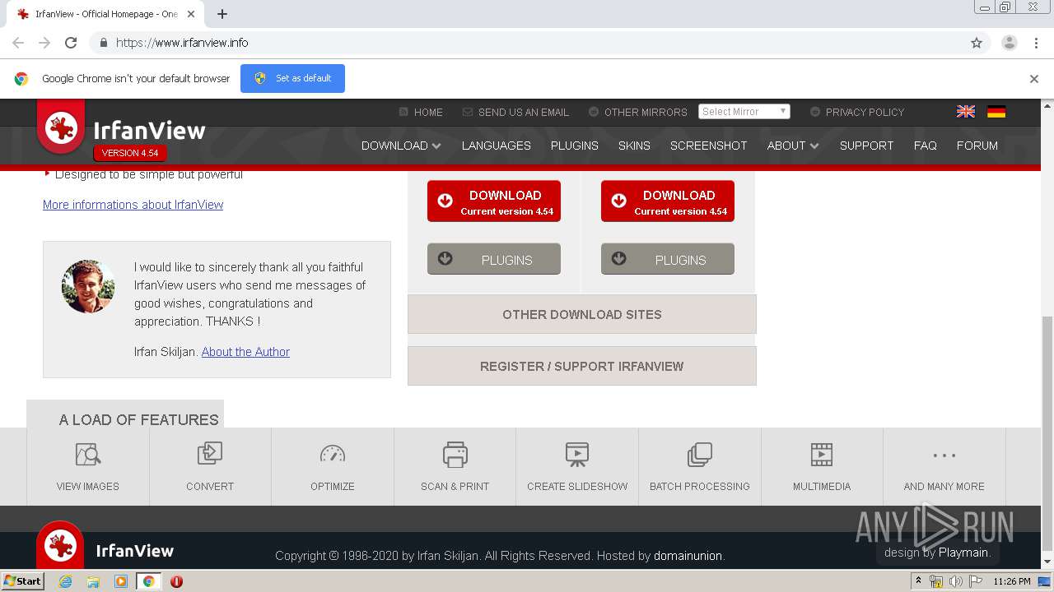Click the address bar URL field
Viewport: 1054px width, 592px height.
pos(527,43)
